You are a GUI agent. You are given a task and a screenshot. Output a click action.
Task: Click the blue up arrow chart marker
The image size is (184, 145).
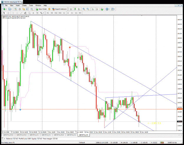(x=20, y=110)
